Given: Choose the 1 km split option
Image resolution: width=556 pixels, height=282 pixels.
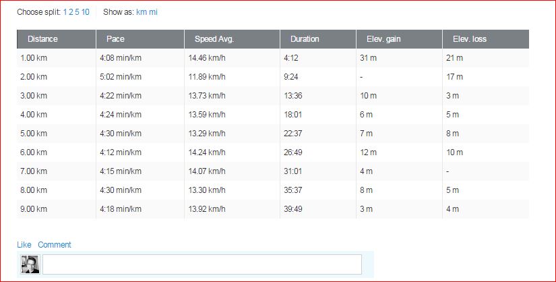Looking at the screenshot, I should pos(65,12).
